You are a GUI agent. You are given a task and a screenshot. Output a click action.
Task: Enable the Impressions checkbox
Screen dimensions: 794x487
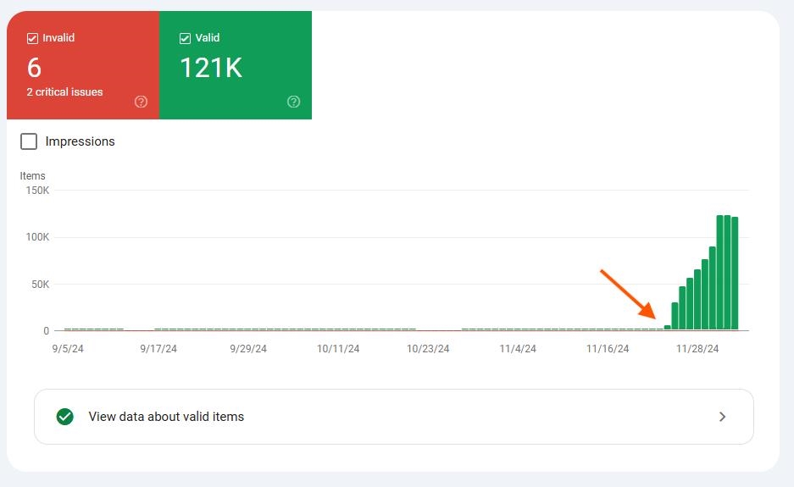[x=29, y=141]
